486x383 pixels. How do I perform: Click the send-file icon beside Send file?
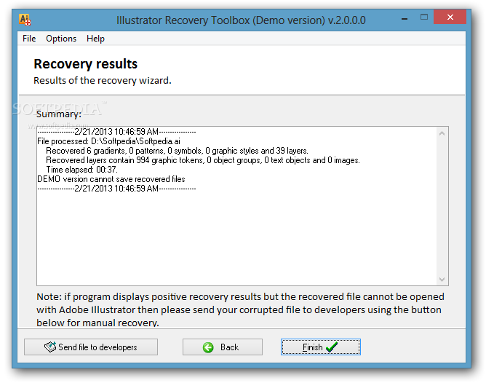point(50,347)
